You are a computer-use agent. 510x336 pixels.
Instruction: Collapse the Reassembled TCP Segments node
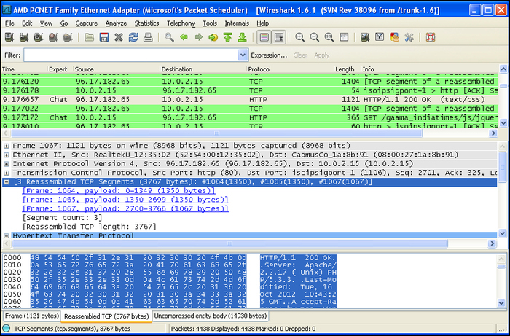[7, 181]
